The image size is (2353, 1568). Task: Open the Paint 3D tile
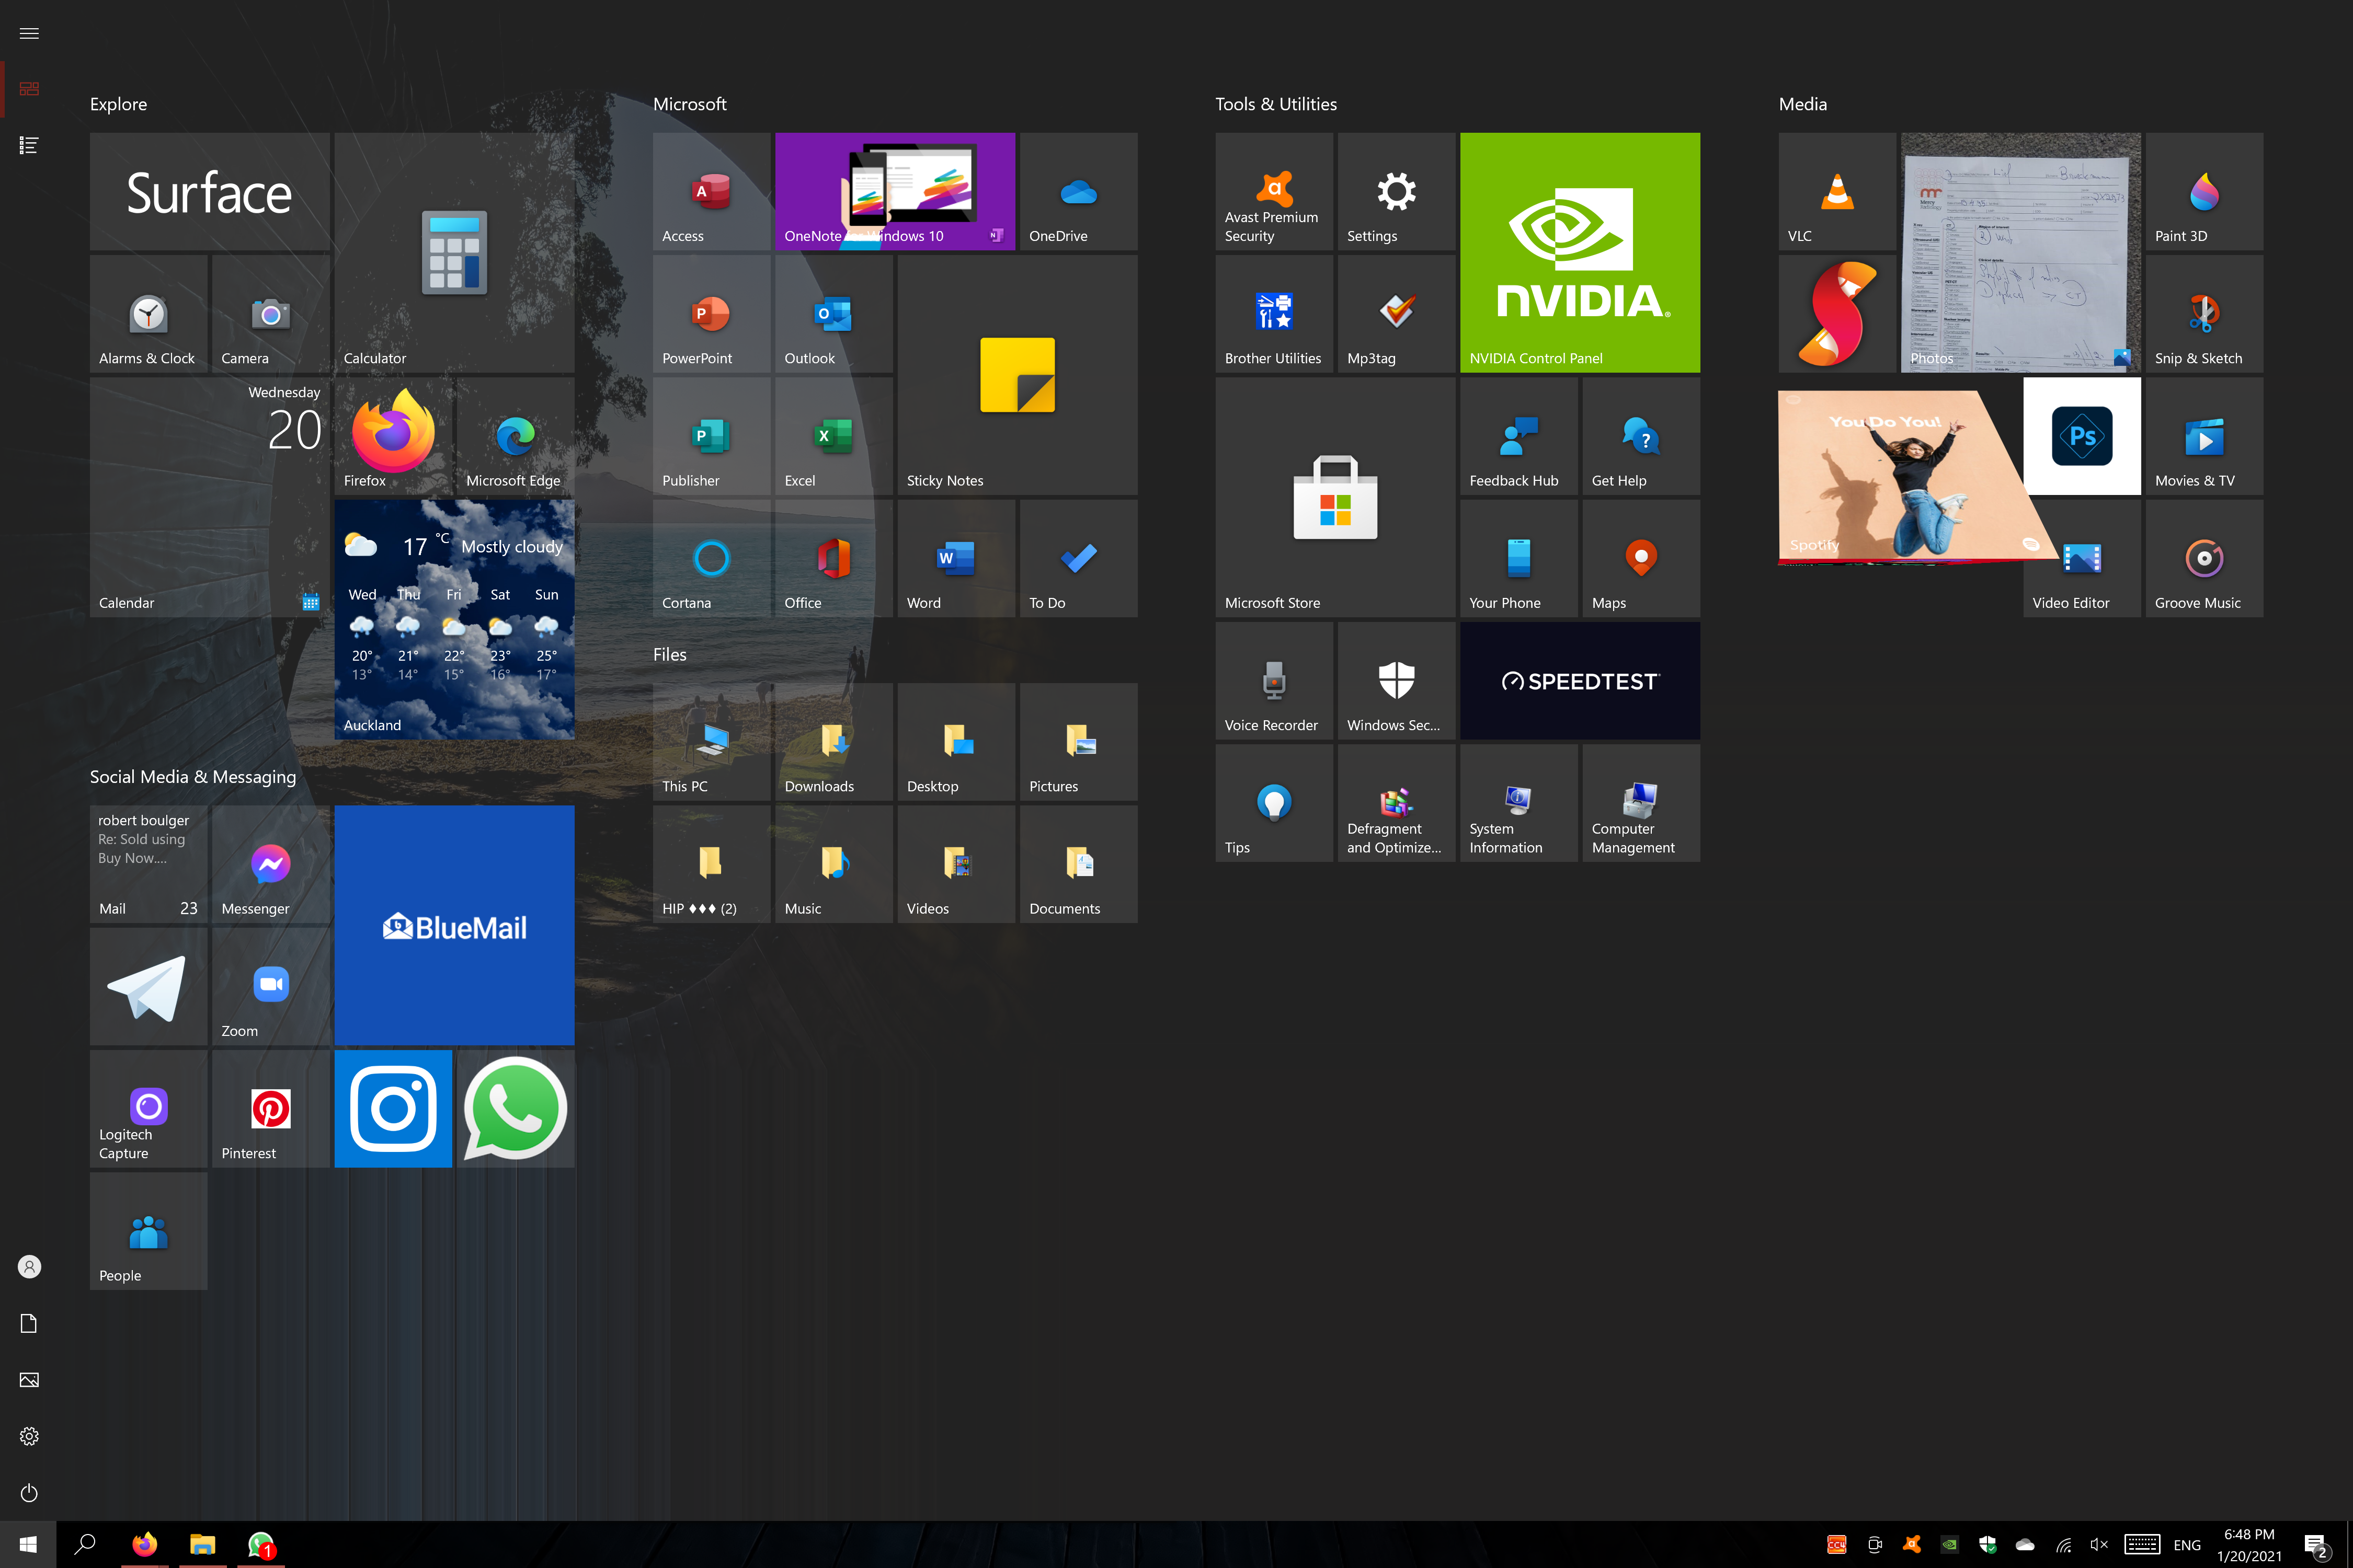coord(2204,191)
